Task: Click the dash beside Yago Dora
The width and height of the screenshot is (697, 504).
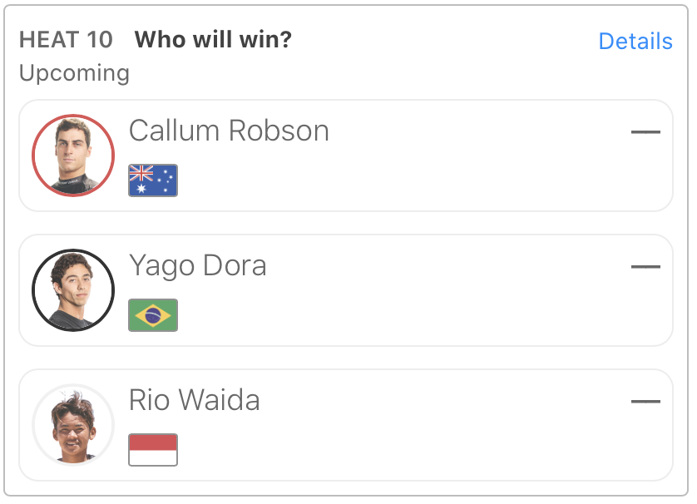Action: (x=645, y=267)
